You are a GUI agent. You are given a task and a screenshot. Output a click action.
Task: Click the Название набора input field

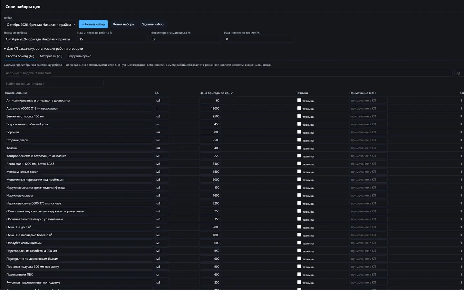pyautogui.click(x=39, y=39)
